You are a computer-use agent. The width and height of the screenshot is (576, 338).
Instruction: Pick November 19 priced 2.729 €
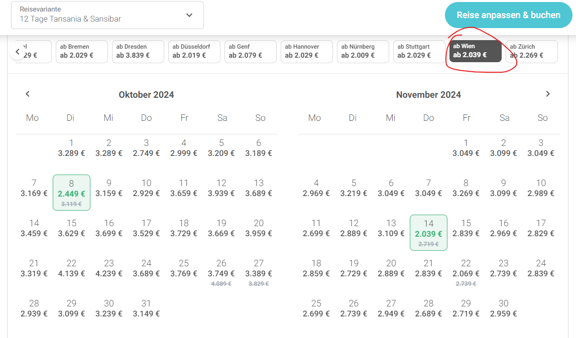coord(354,268)
